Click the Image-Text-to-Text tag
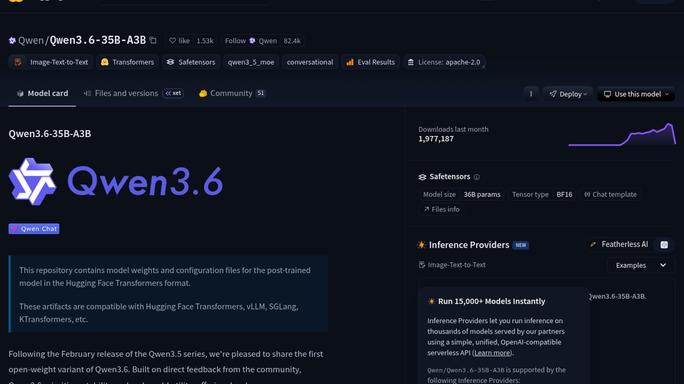Image resolution: width=684 pixels, height=384 pixels. [x=51, y=62]
